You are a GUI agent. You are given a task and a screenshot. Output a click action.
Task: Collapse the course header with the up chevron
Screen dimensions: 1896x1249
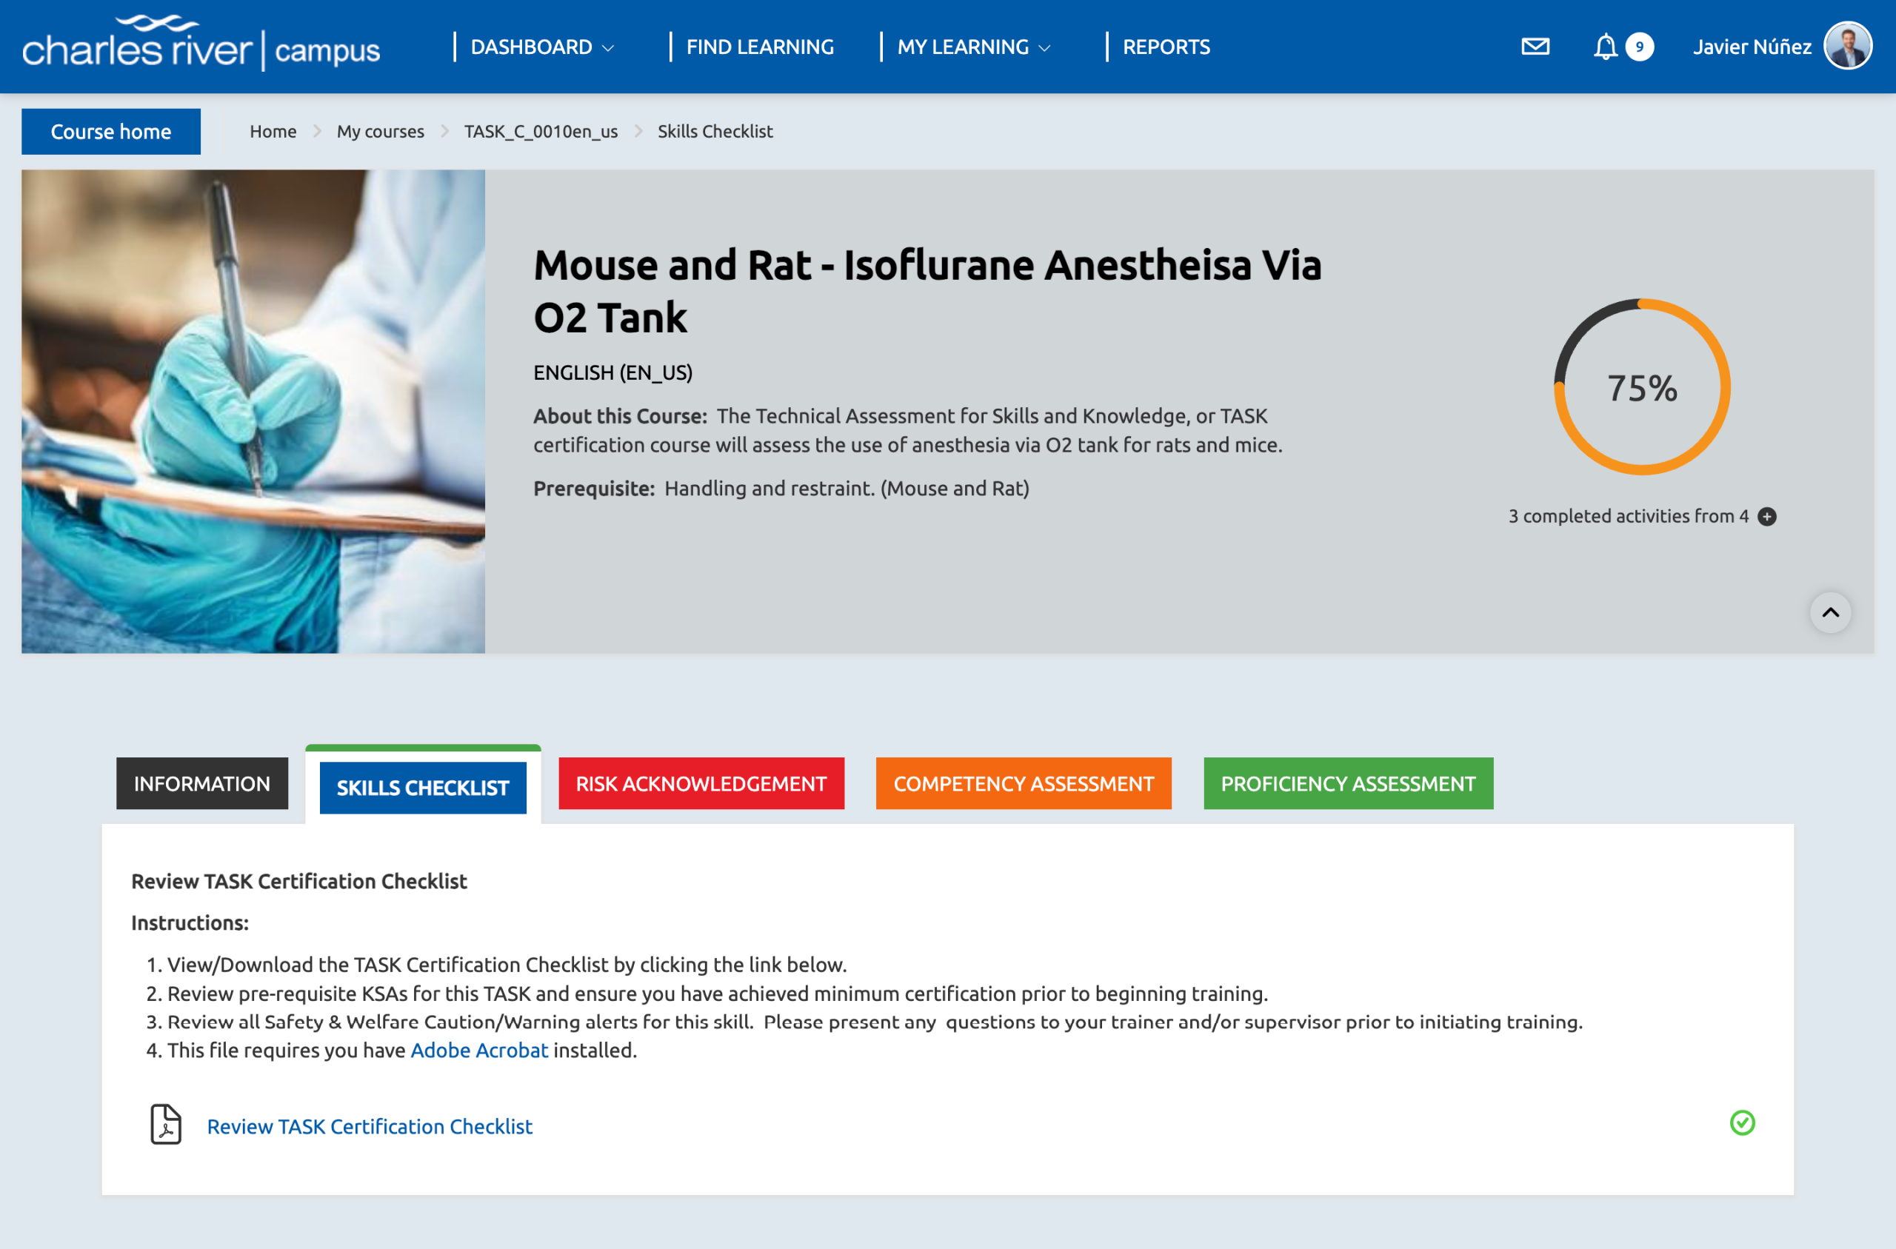[1830, 612]
